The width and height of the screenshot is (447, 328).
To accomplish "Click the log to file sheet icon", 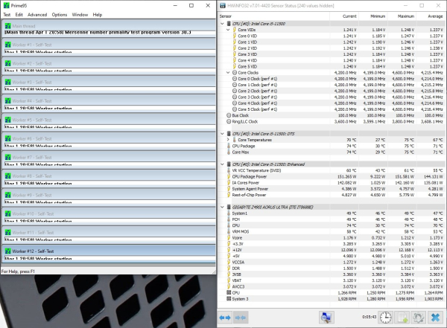I will coord(401,318).
